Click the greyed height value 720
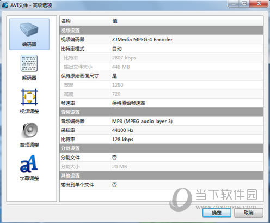 [116, 94]
